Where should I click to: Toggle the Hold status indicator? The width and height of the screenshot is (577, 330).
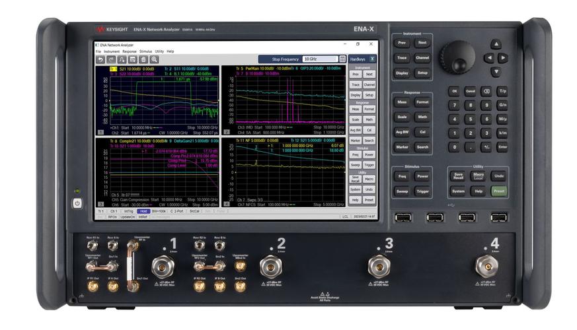(143, 211)
